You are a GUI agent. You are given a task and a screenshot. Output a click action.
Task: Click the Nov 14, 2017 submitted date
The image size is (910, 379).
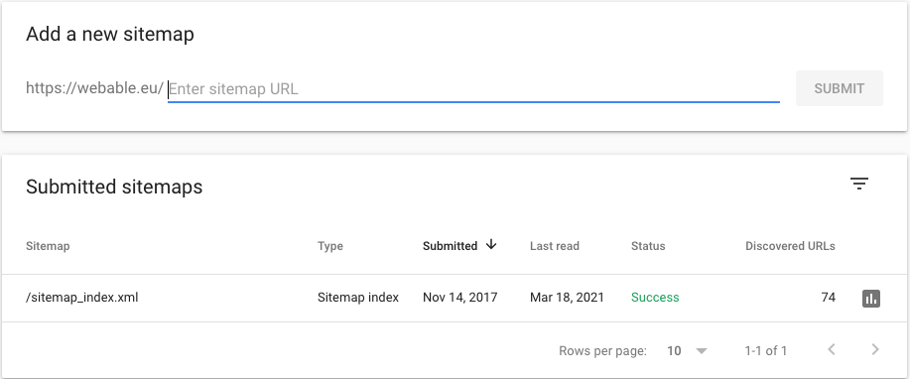click(x=460, y=298)
